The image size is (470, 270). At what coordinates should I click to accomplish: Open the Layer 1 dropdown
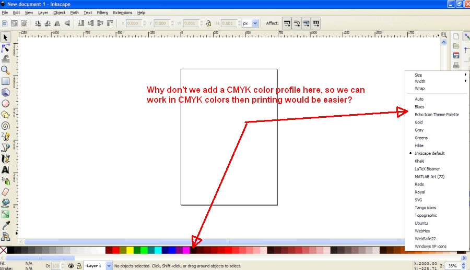pos(109,266)
